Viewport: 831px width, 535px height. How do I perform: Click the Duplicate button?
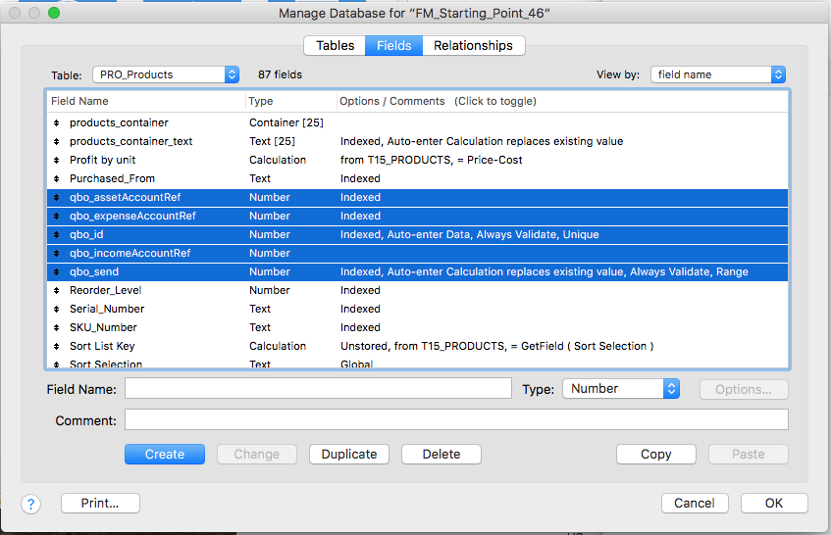click(x=349, y=454)
